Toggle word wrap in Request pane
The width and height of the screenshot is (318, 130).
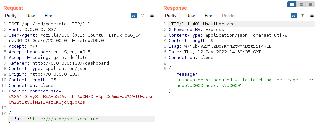pos(134,15)
